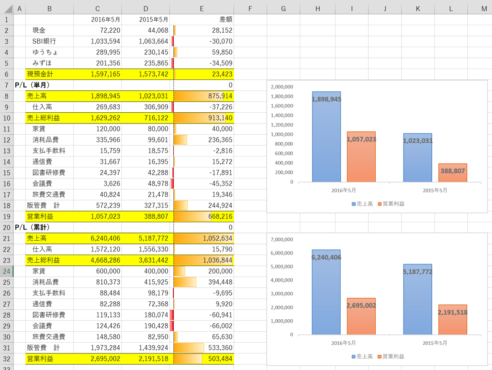Select cell with value 1,898,945 in sales row
The image size is (492, 370).
(97, 96)
